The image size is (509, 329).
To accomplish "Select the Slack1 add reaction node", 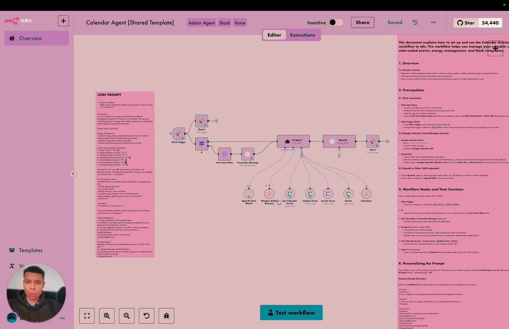I will coord(202,121).
